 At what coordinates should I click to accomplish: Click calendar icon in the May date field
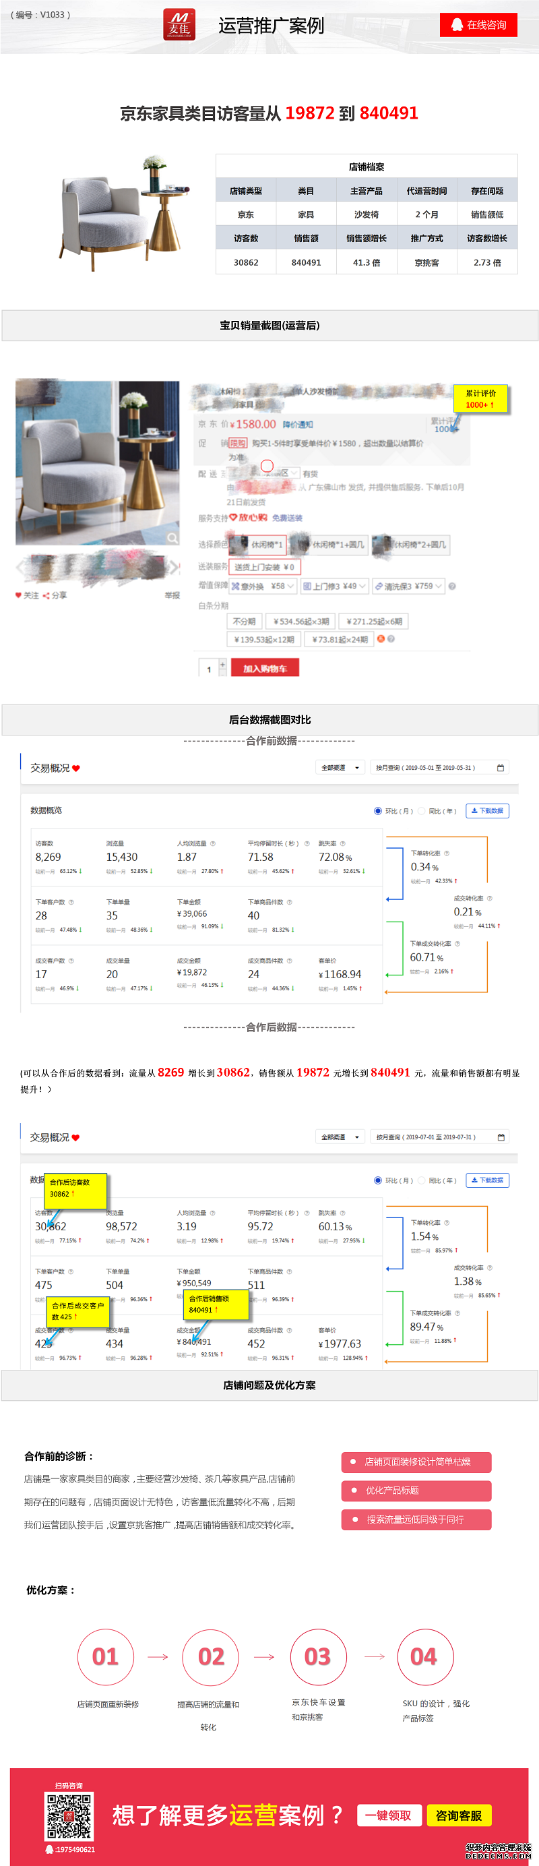(x=501, y=768)
